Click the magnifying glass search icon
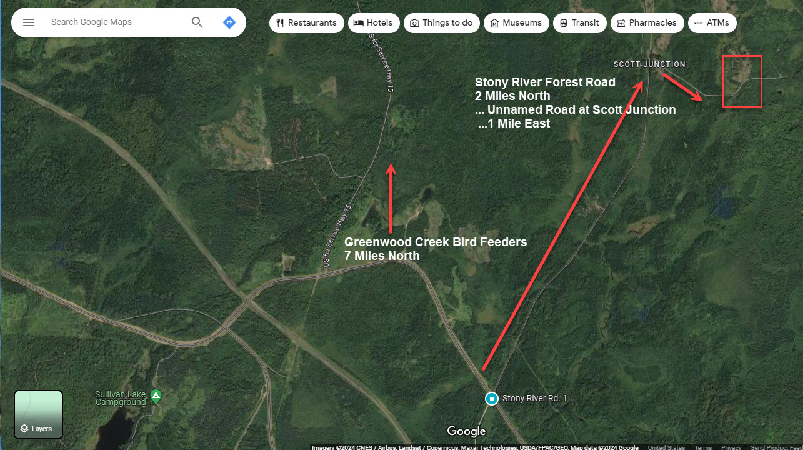Viewport: 803px width, 450px height. [x=197, y=22]
